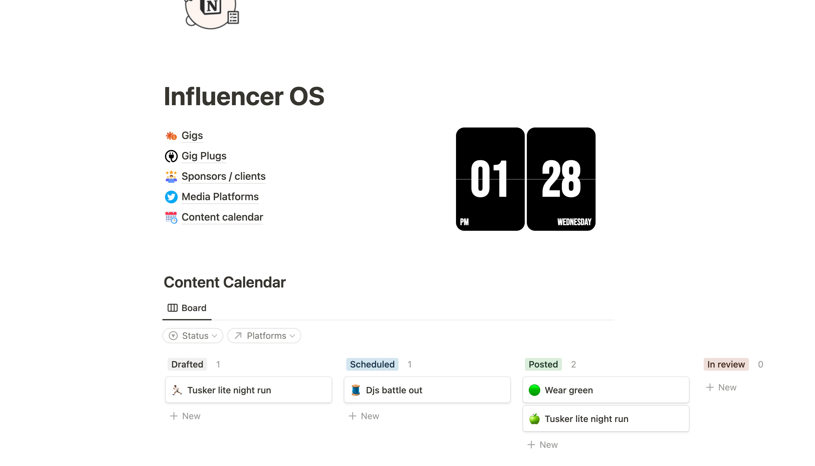Click the thread spool icon on Djs battle out

pos(355,390)
